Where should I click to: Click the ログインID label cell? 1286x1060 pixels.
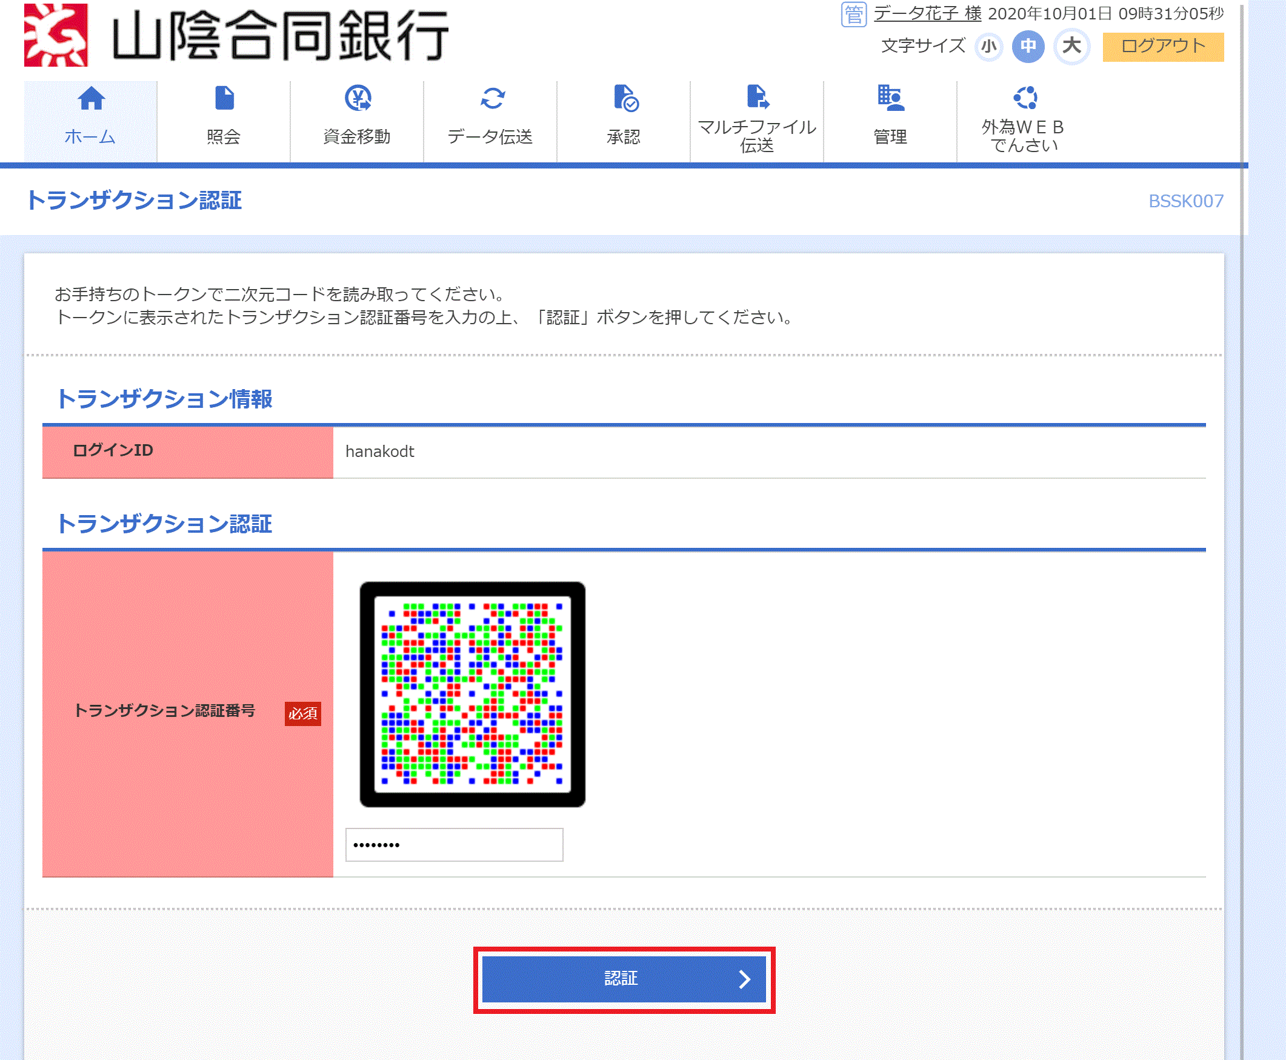(x=187, y=452)
